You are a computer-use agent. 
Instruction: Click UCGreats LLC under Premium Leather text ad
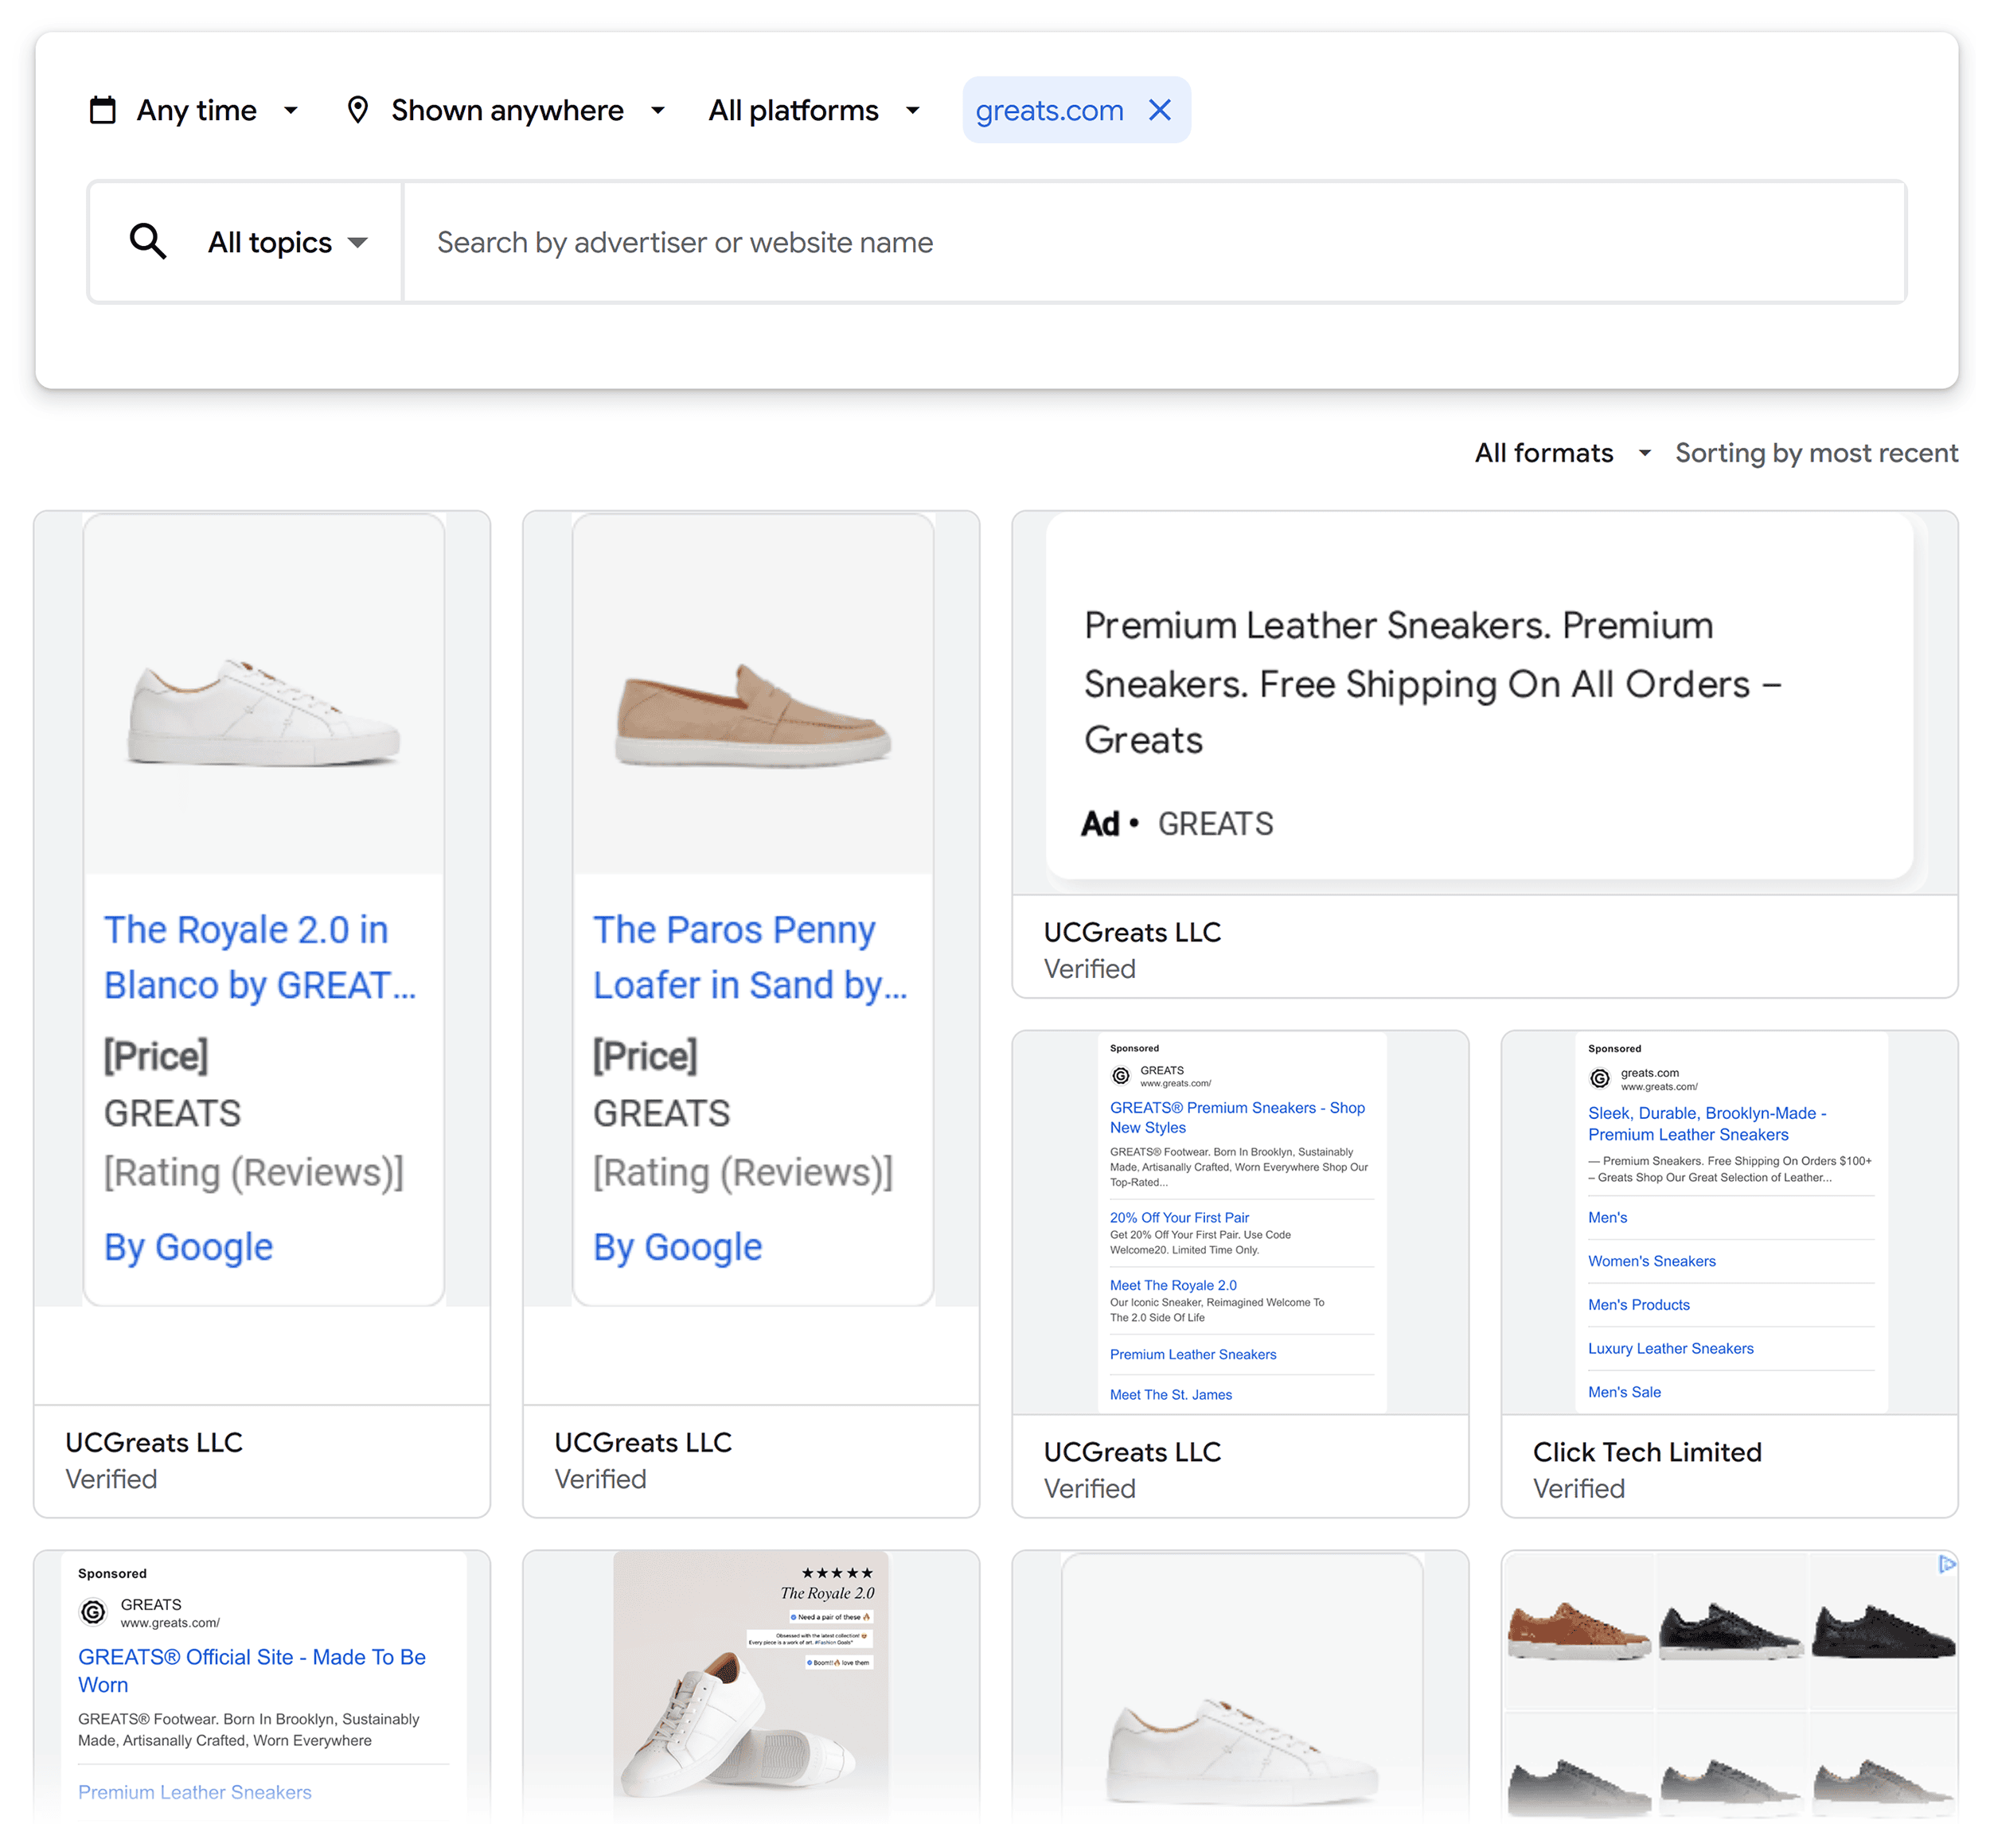click(x=1132, y=932)
